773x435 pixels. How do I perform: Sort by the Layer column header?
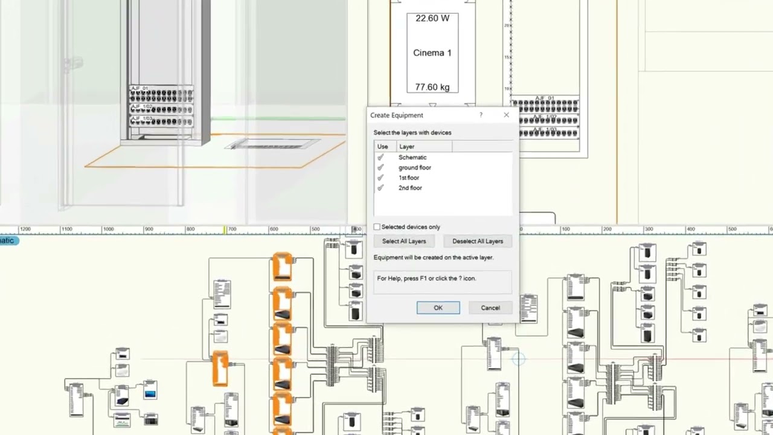tap(423, 147)
